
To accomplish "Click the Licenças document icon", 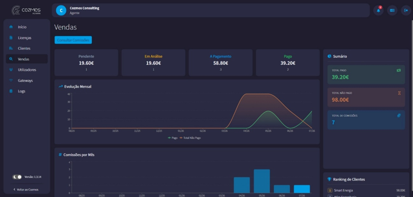I will 11,38.
